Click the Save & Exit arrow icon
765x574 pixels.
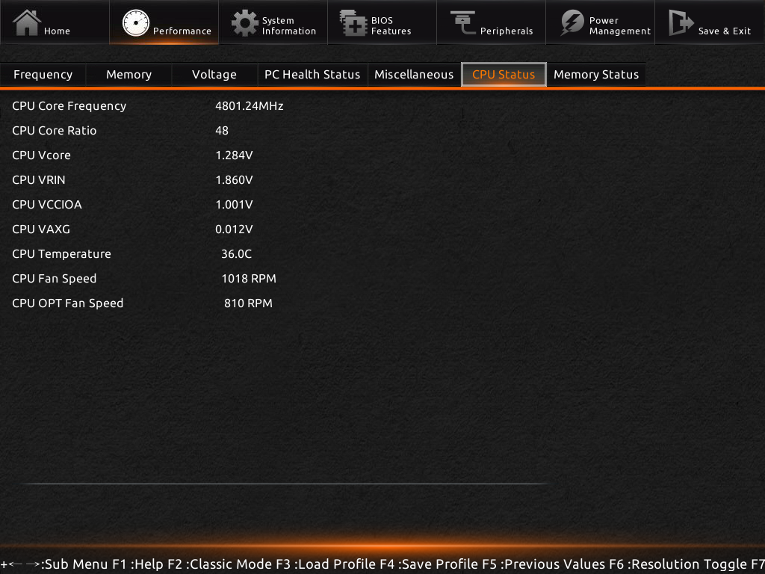pos(681,22)
